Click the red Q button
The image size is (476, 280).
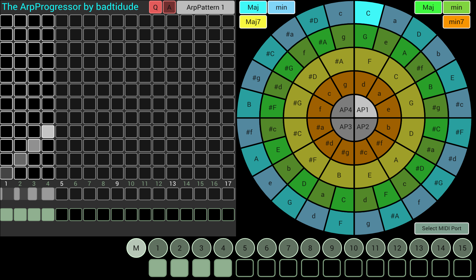coord(156,7)
